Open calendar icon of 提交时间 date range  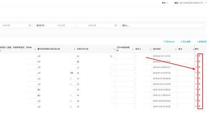click(x=115, y=25)
